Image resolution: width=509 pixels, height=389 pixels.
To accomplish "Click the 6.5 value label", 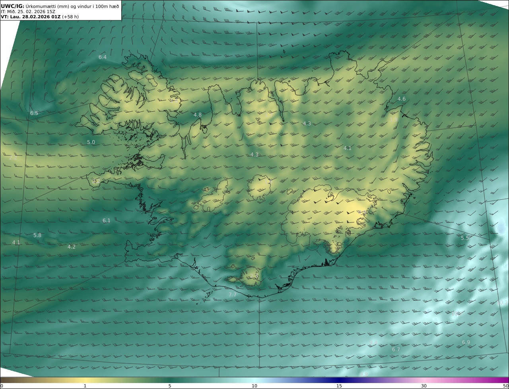I will tap(34, 113).
